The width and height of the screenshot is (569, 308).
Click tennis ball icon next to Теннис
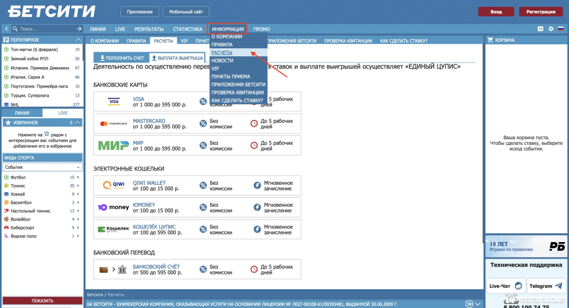pos(6,185)
